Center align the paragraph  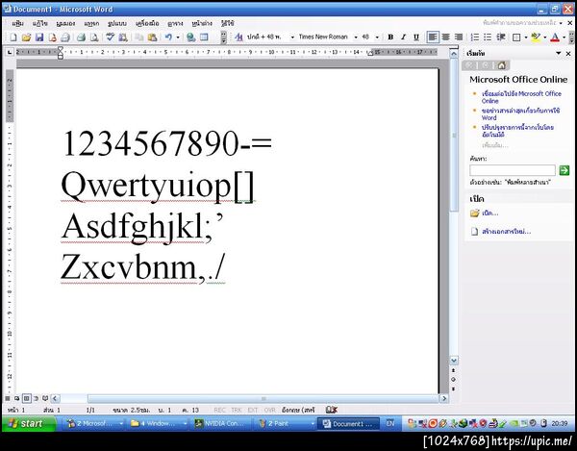[445, 38]
